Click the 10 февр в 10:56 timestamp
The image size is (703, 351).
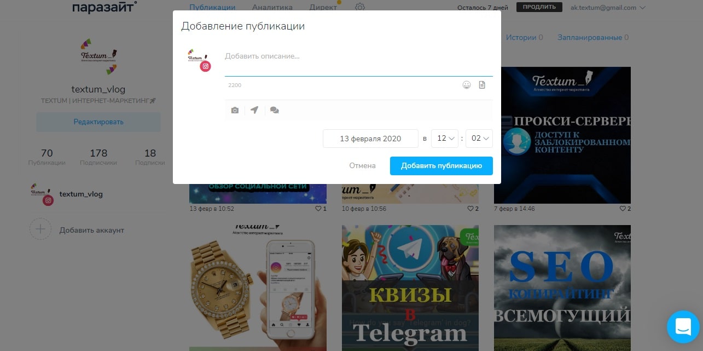pos(364,209)
